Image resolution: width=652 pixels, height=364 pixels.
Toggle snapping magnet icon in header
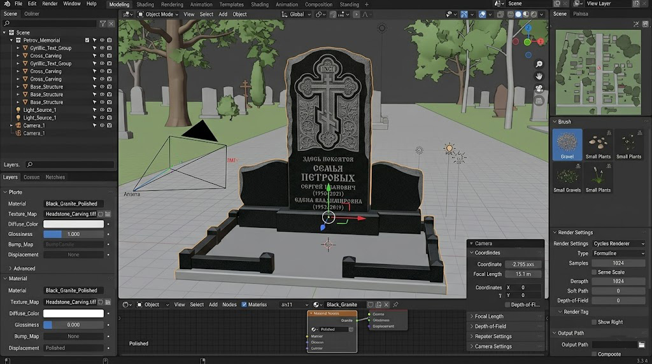(x=333, y=14)
